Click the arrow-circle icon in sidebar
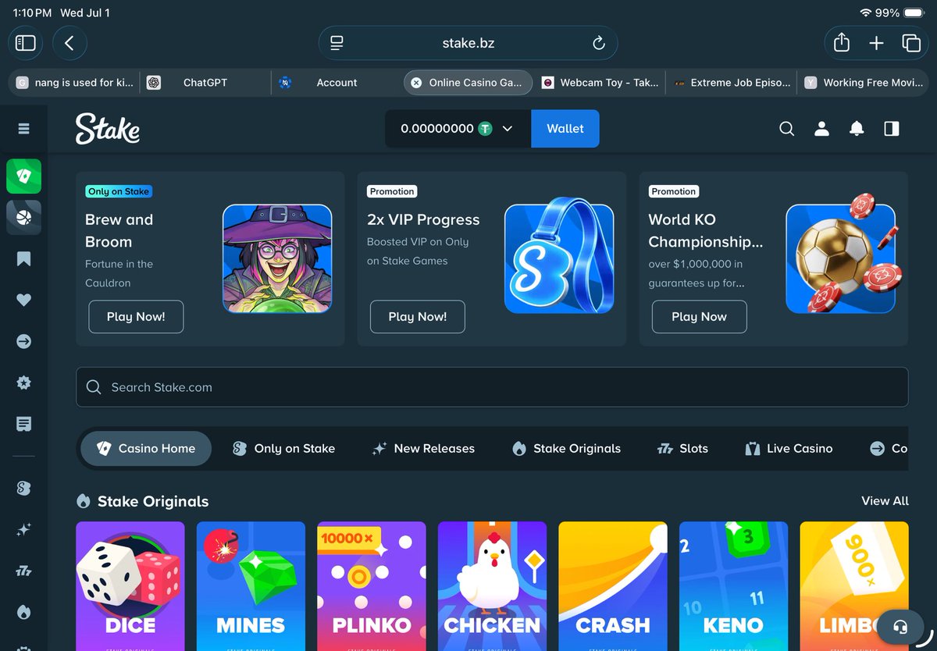Viewport: 937px width, 651px height. [23, 341]
